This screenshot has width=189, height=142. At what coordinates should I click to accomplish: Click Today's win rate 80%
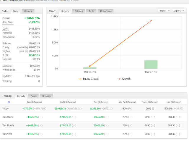coord(125,109)
